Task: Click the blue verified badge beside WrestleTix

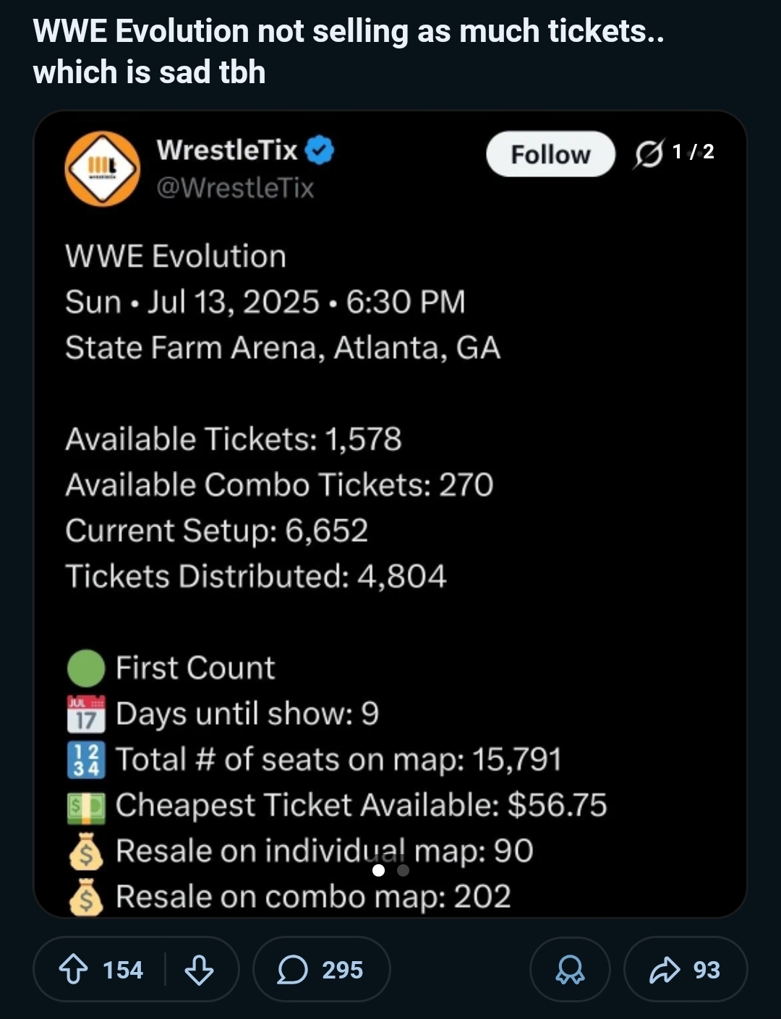Action: [x=319, y=150]
